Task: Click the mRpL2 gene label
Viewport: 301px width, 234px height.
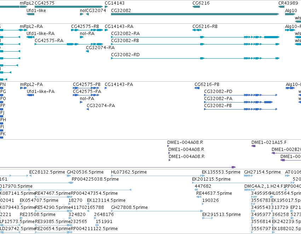Action: pos(27,3)
